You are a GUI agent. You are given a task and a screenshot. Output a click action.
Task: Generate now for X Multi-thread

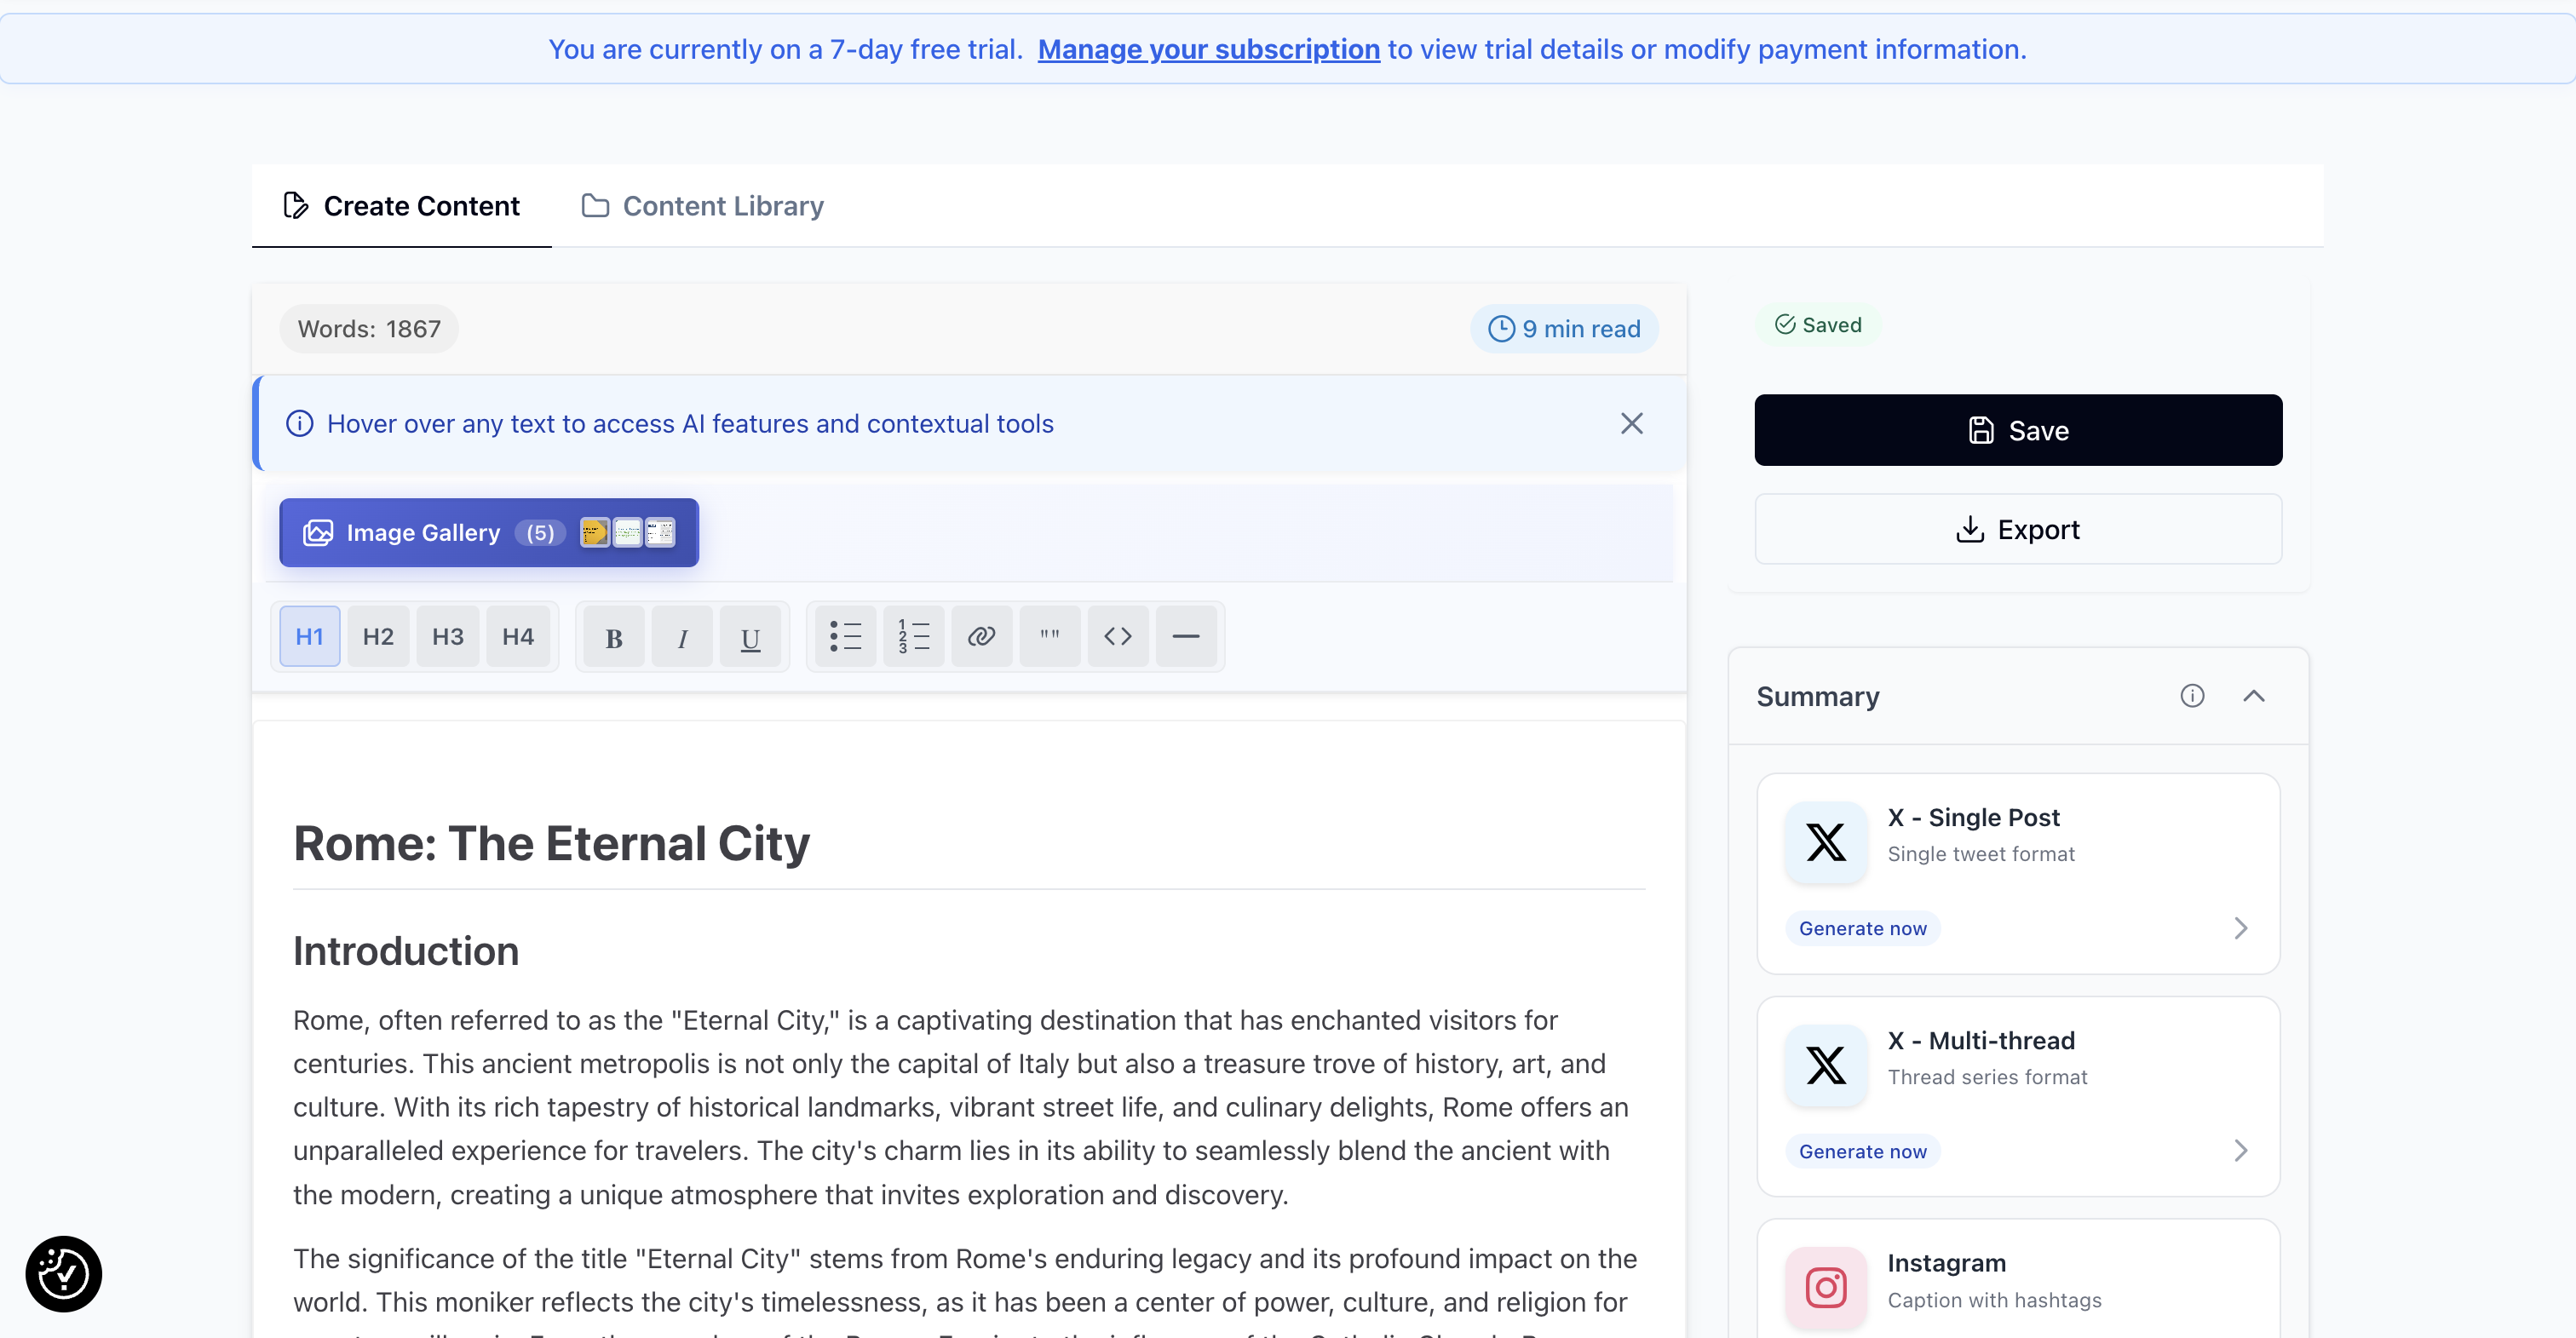(x=1863, y=1151)
